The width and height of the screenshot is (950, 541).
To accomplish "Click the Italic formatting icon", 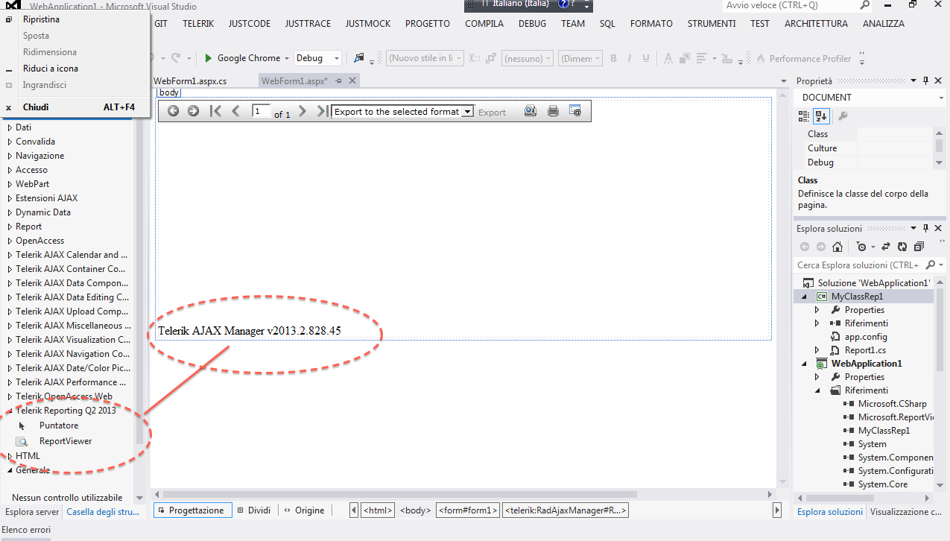I will point(630,58).
